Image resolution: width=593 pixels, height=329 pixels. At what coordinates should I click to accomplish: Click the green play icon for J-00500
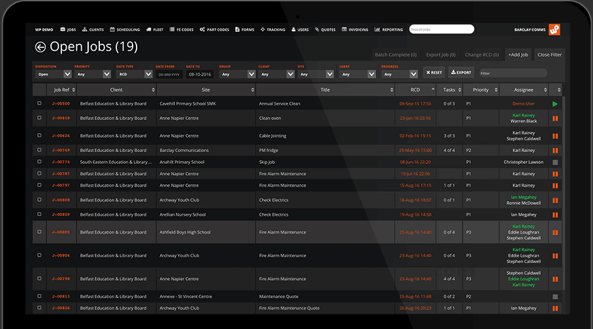pos(555,104)
